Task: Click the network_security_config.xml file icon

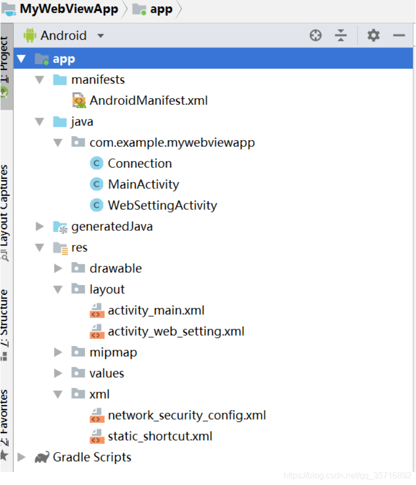Action: pyautogui.click(x=97, y=415)
